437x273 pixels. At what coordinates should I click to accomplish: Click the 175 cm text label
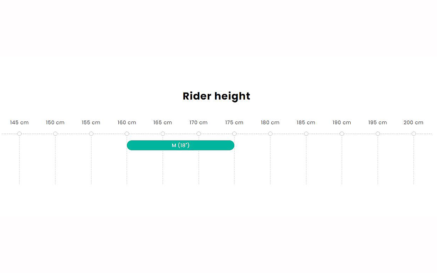pos(234,122)
